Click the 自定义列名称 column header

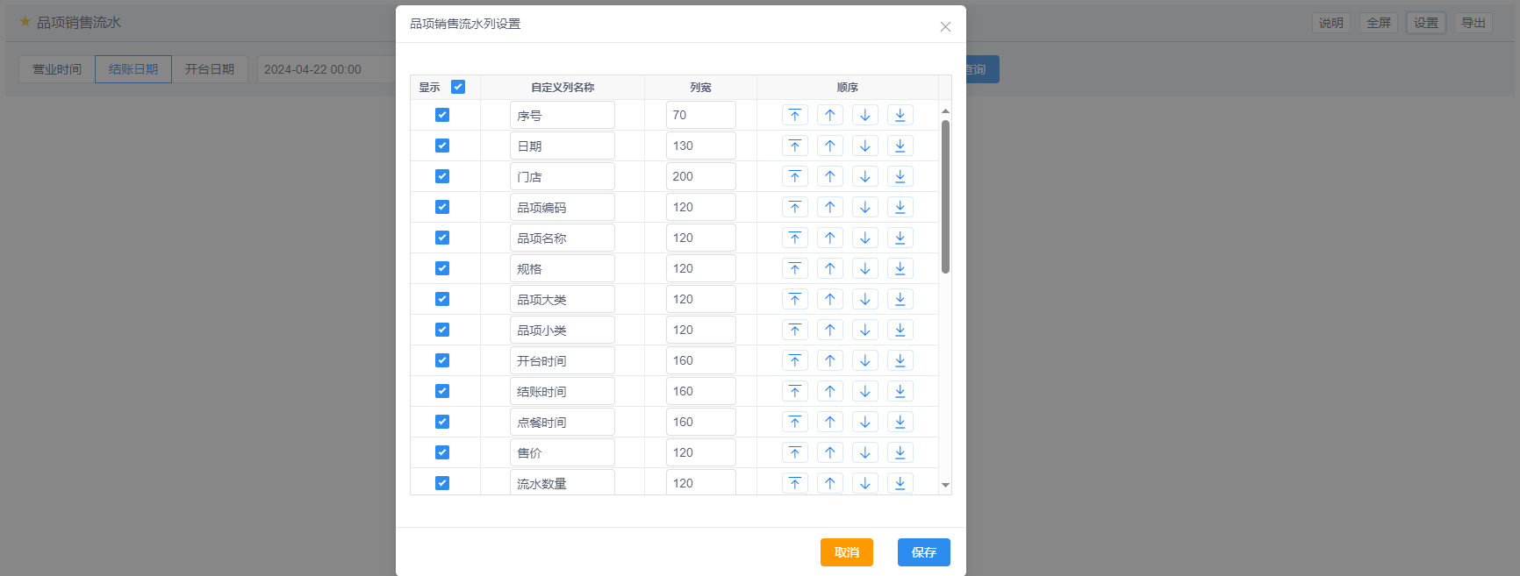coord(563,88)
